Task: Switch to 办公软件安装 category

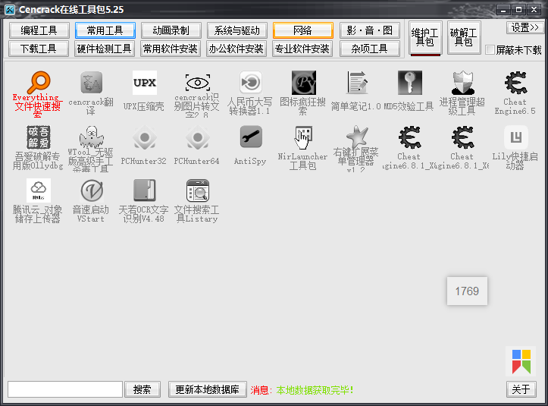Action: pyautogui.click(x=236, y=49)
